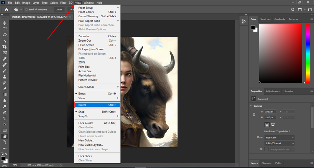Expand the Screen Mode submenu

[97, 87]
